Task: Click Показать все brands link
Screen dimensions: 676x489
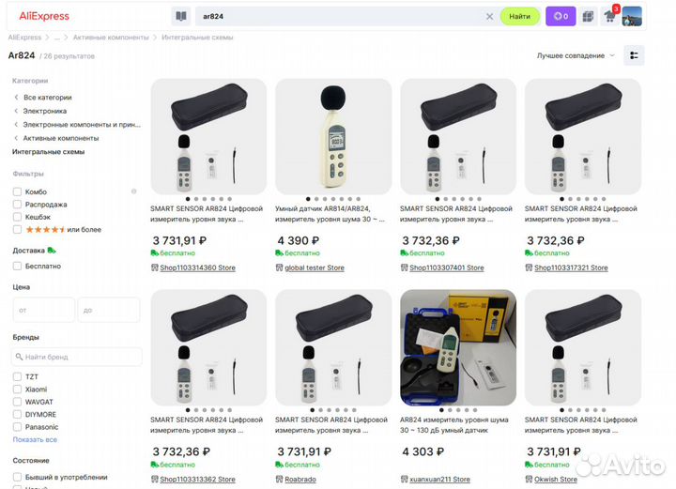Action: (x=35, y=440)
